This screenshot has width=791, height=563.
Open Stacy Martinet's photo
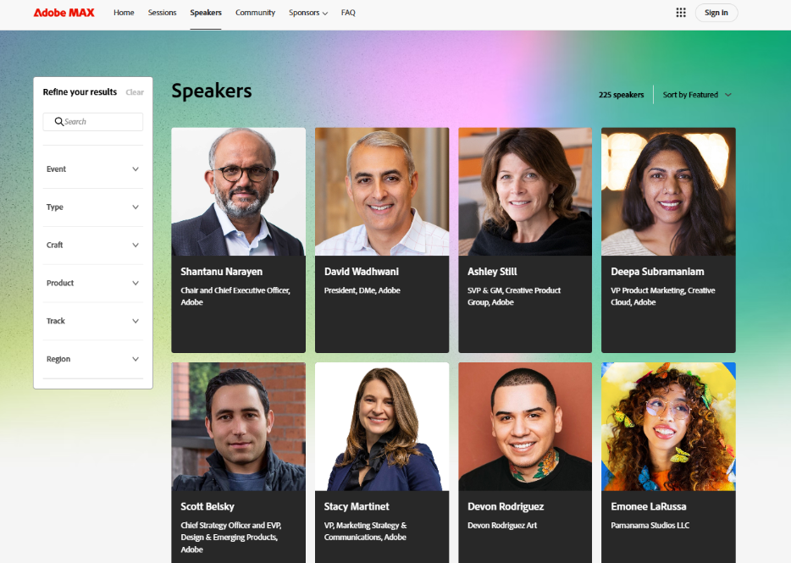pyautogui.click(x=382, y=427)
